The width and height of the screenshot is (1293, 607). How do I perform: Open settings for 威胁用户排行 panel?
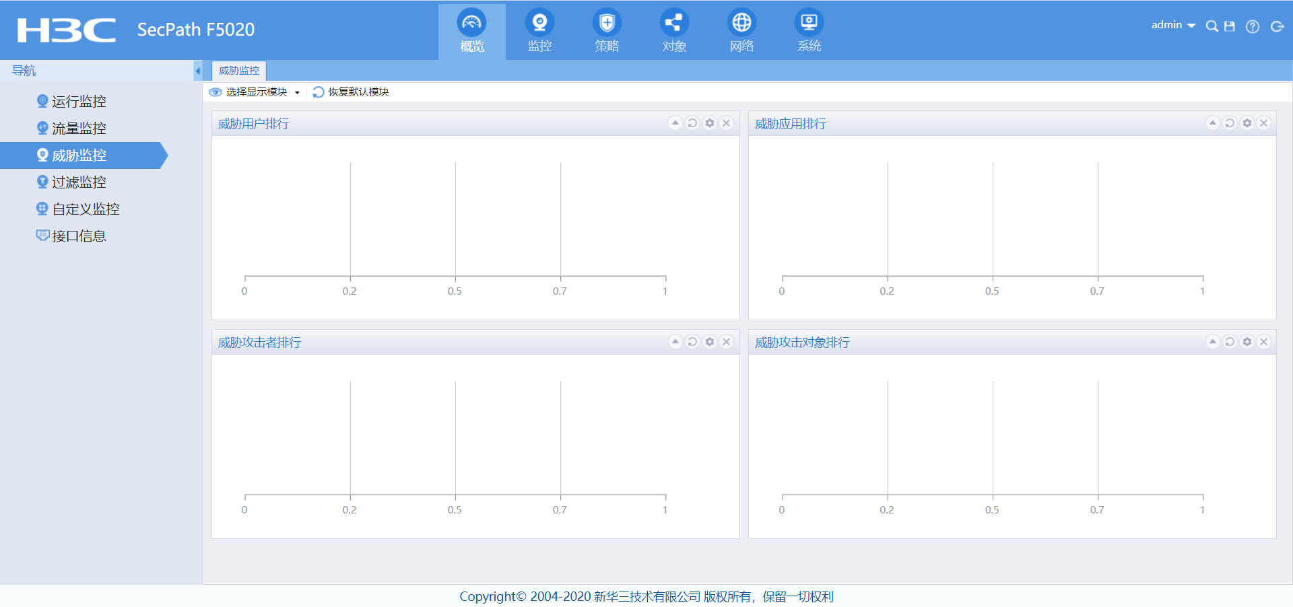click(x=710, y=123)
